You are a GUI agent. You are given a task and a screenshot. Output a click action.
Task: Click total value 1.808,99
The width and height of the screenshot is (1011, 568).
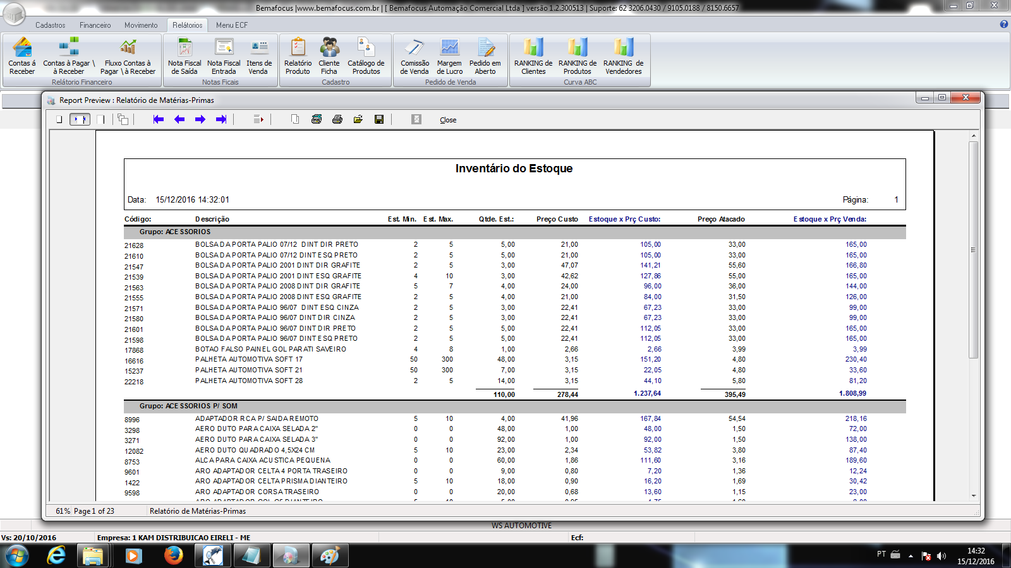pos(852,393)
